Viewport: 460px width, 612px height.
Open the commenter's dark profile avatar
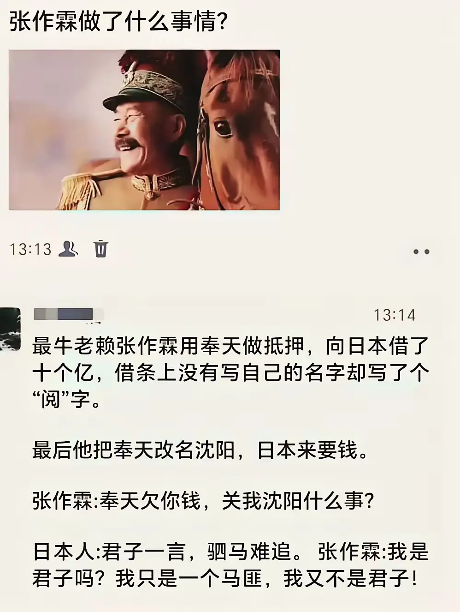coord(10,329)
